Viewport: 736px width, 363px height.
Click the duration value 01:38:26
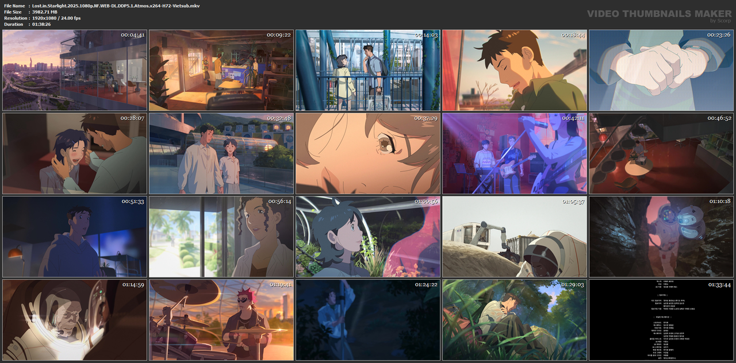[41, 24]
